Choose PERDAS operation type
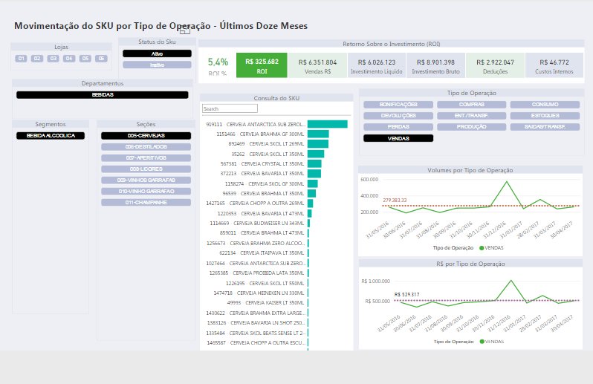 click(398, 126)
